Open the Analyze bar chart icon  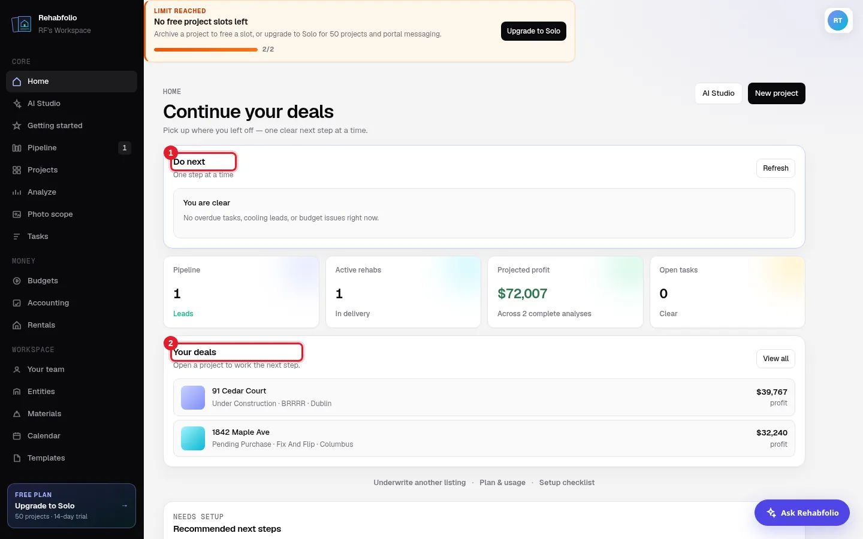tap(17, 192)
